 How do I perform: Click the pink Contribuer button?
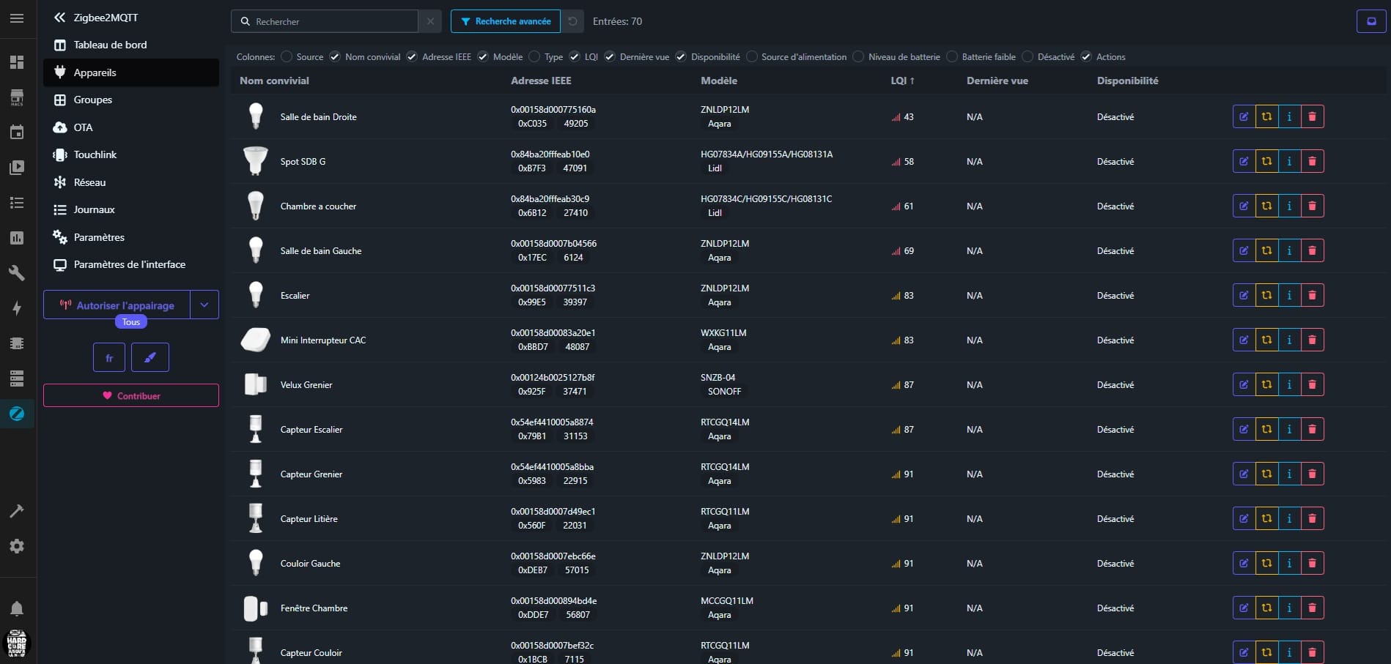click(x=131, y=396)
